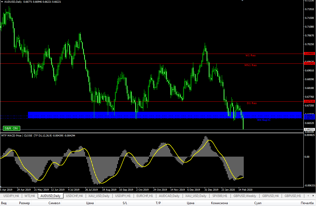Expand the arrow beside AUDUSD,Daily title
The height and width of the screenshot is (206, 316).
[x=2, y=2]
